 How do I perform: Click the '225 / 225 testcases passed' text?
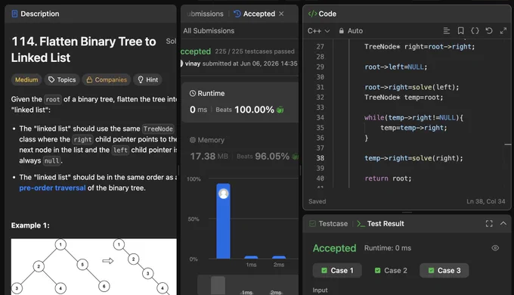[x=255, y=51]
